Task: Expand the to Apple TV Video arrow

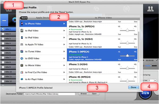Action: (64, 44)
